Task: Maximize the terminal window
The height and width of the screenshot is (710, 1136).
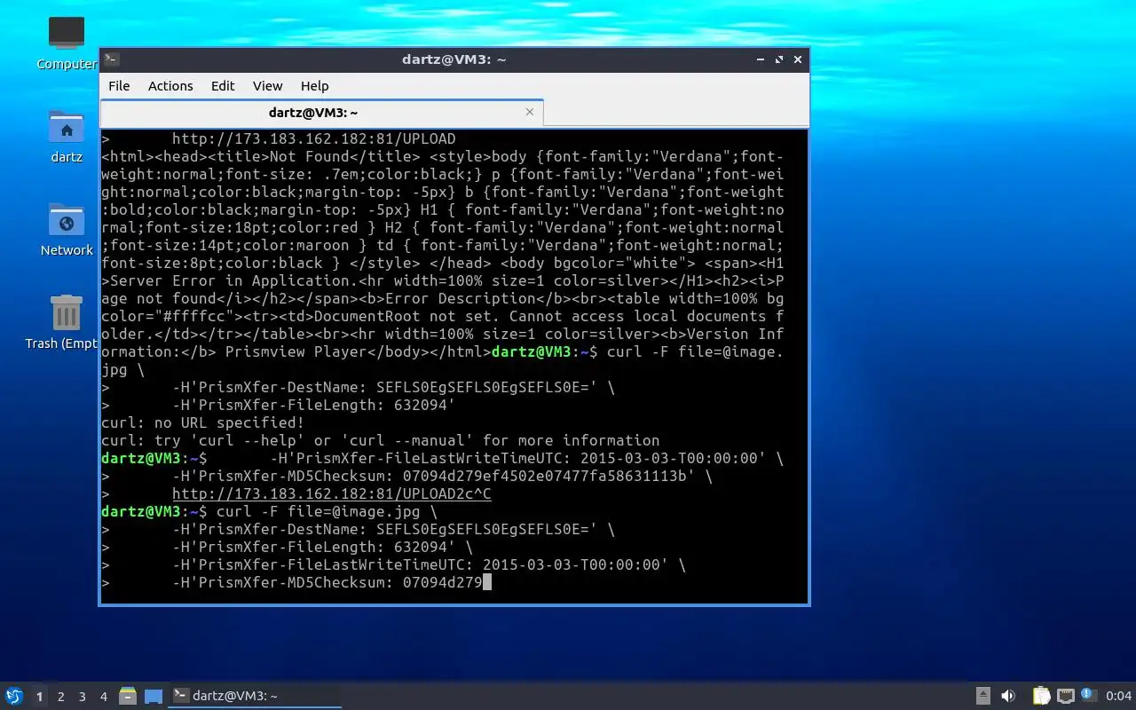Action: click(779, 59)
